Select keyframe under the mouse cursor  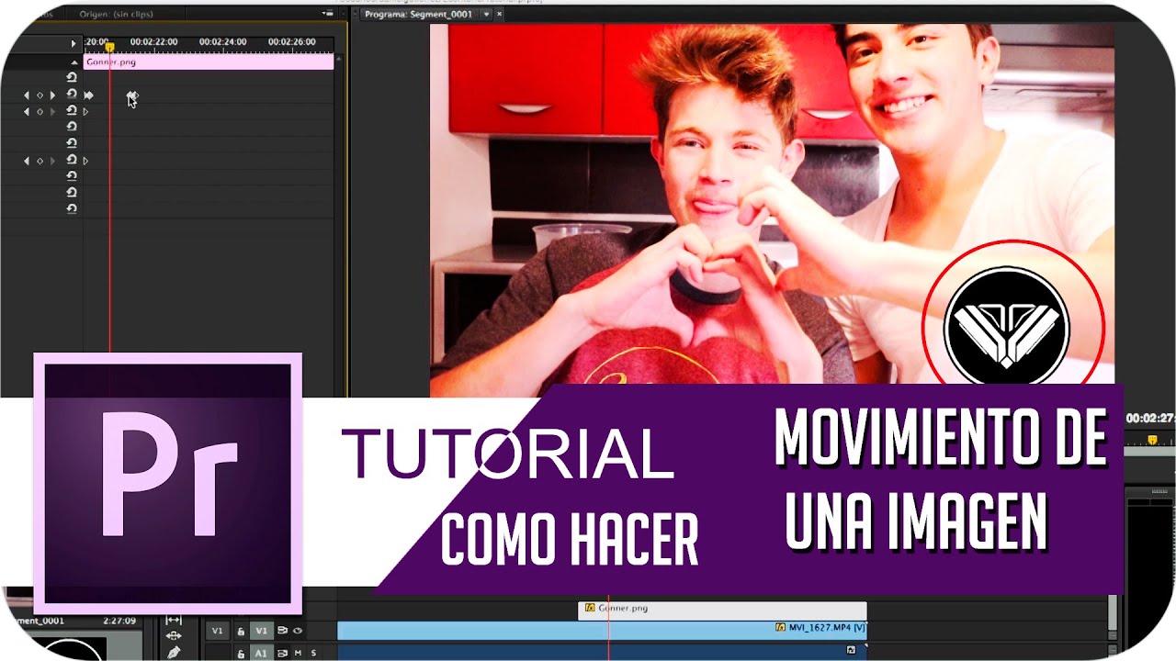tap(131, 95)
